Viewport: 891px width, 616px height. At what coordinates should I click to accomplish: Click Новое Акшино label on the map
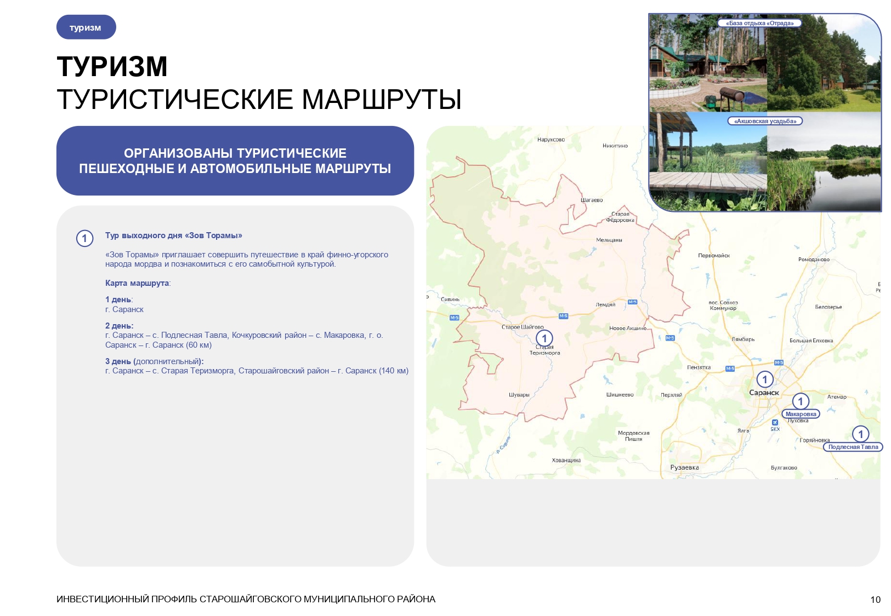point(628,328)
